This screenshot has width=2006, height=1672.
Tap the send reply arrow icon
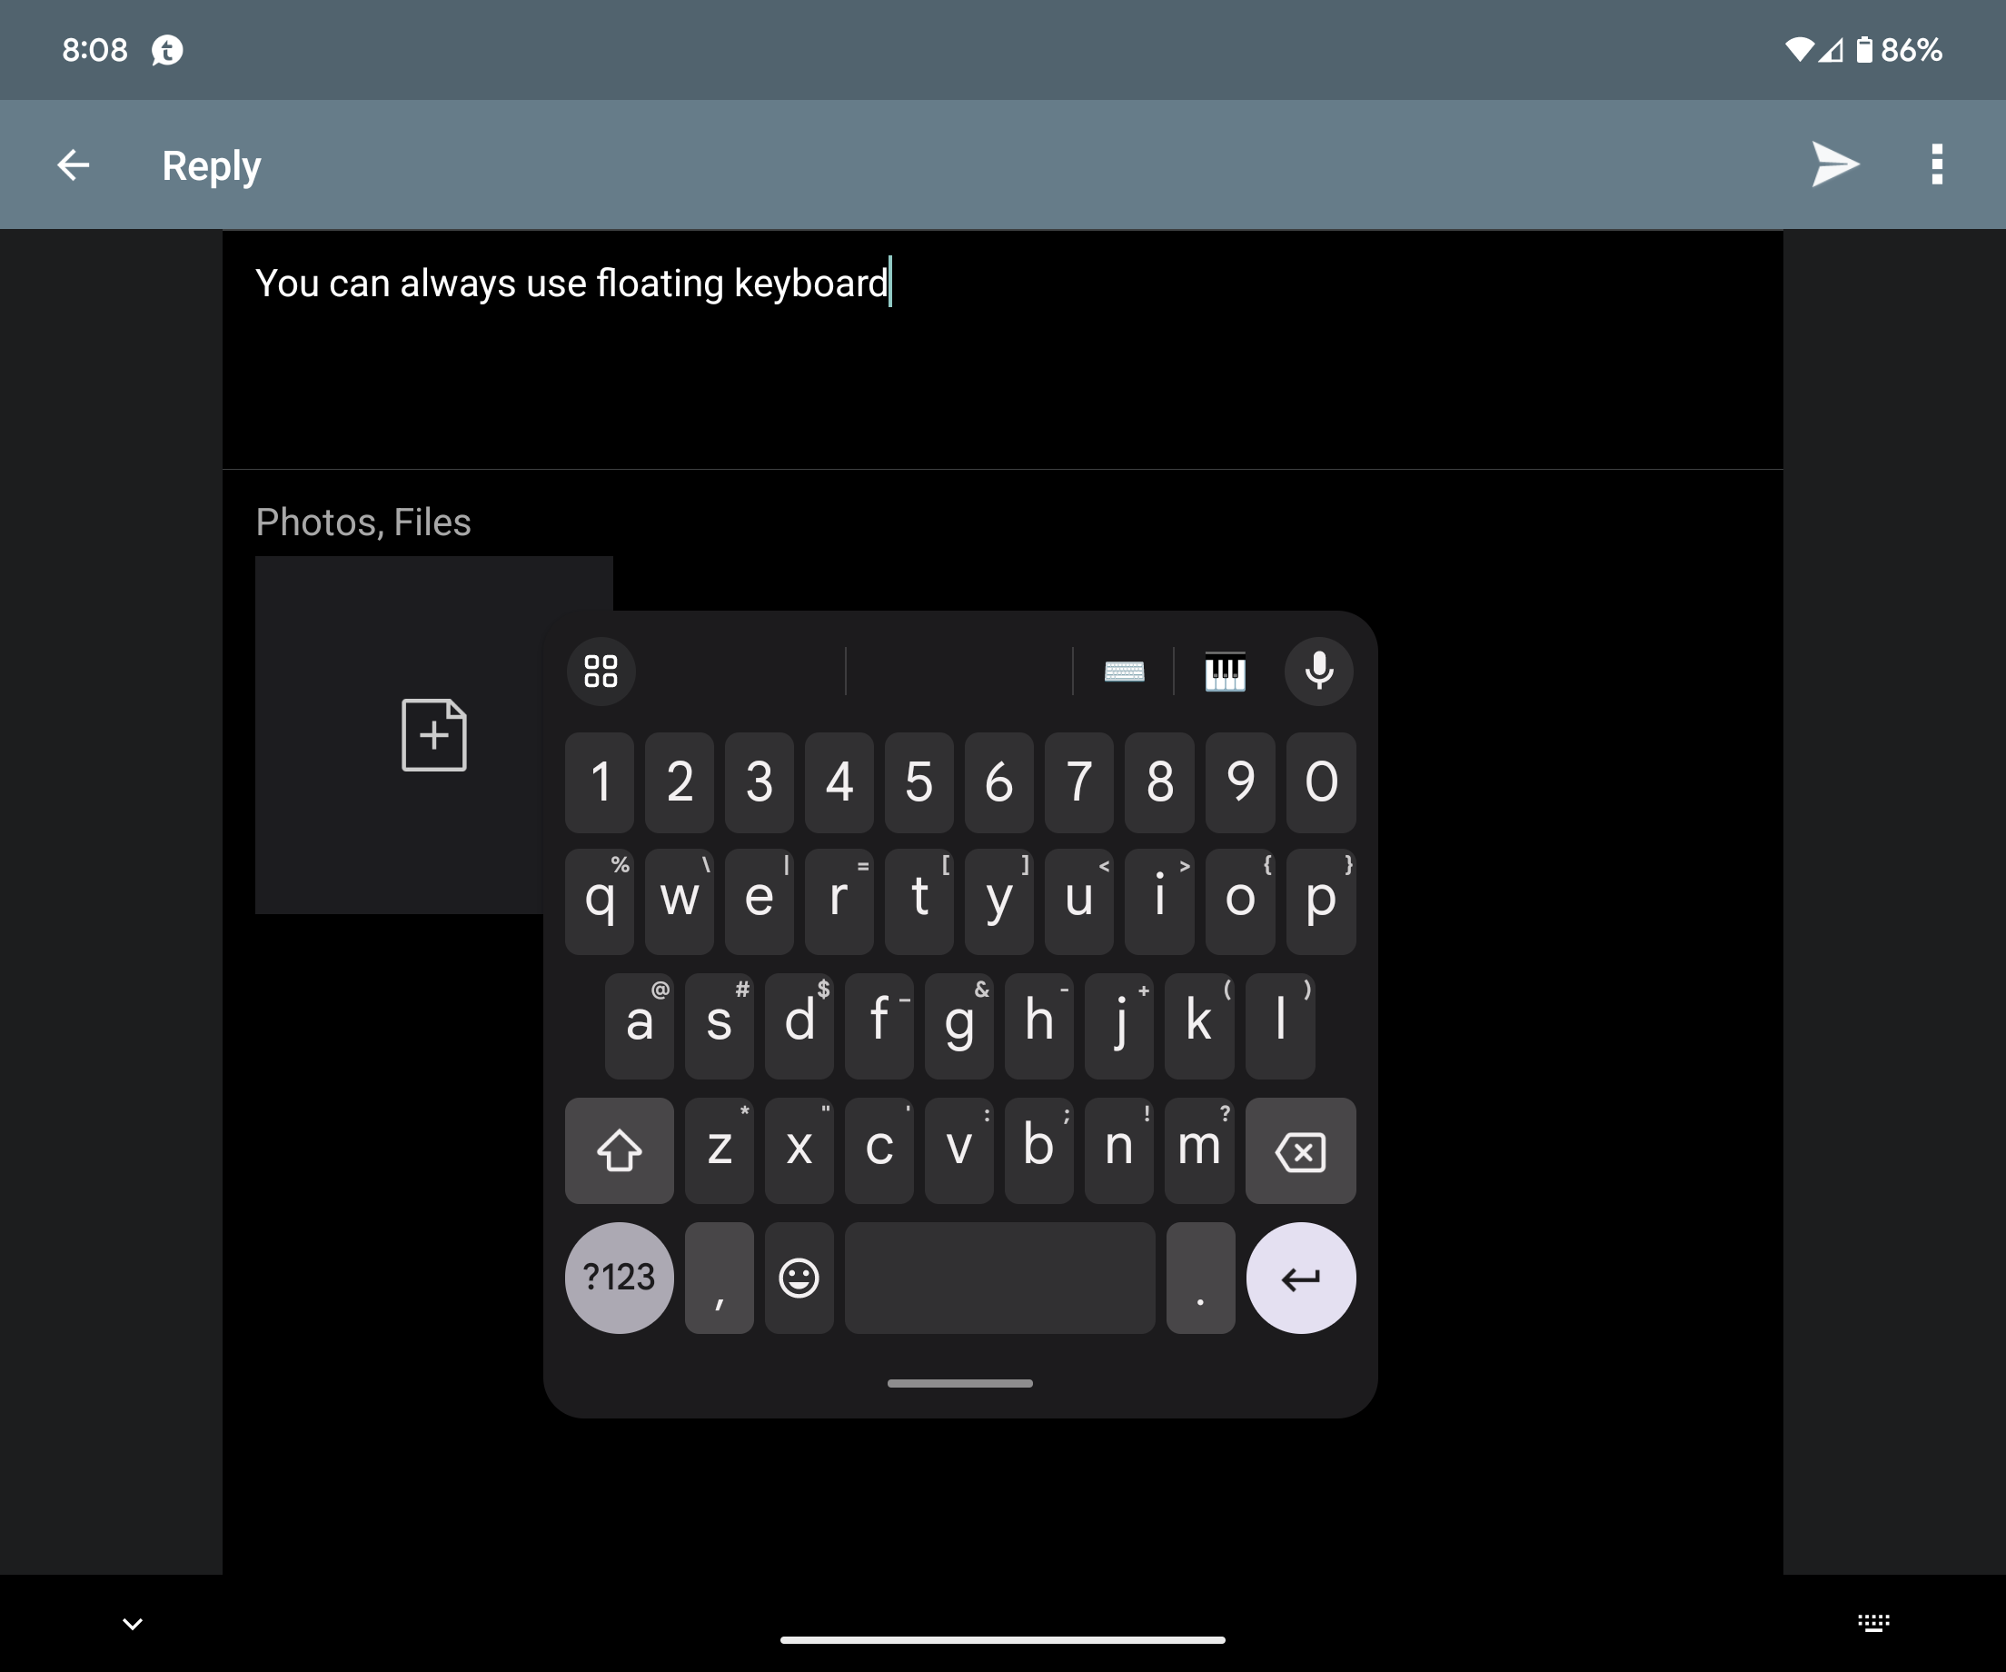coord(1834,165)
